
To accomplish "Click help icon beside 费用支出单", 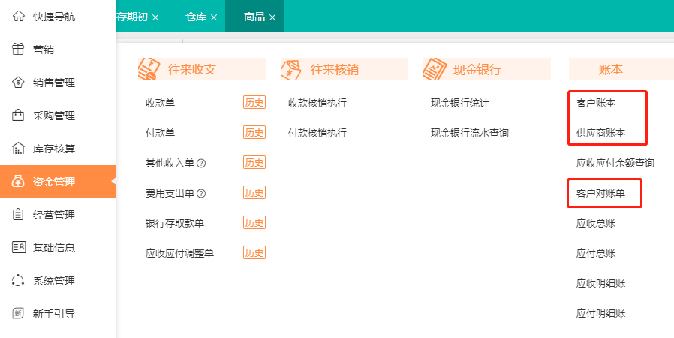I will (x=201, y=193).
